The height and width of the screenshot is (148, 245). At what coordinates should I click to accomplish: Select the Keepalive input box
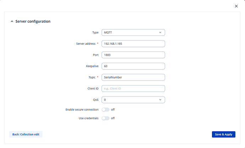pos(133,66)
